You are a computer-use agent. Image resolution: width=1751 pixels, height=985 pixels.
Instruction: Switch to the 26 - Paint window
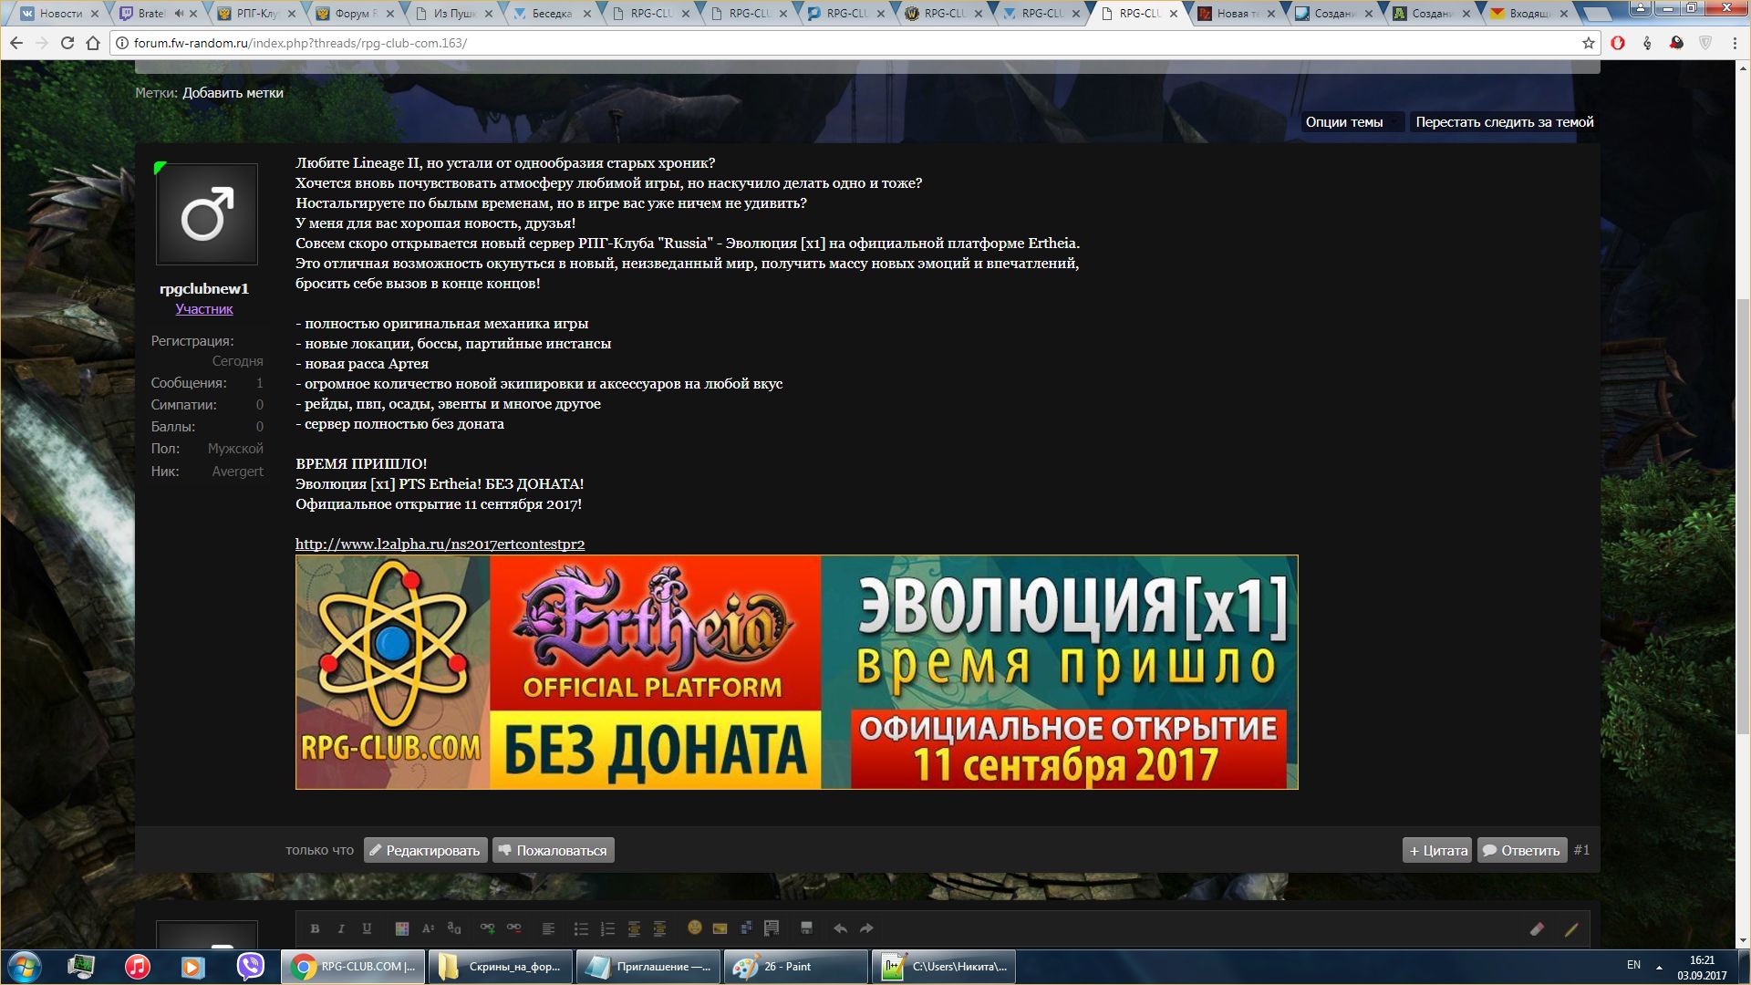[795, 967]
